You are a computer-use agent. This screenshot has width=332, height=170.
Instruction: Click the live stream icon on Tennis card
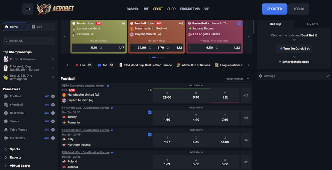[x=123, y=23]
